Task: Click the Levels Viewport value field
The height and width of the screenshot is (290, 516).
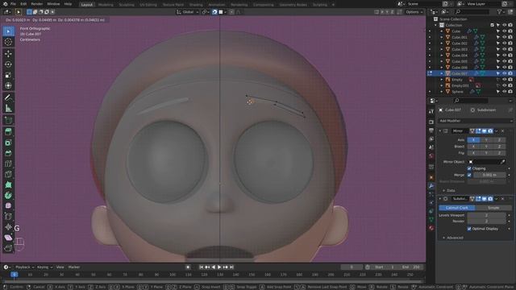Action: coord(486,215)
